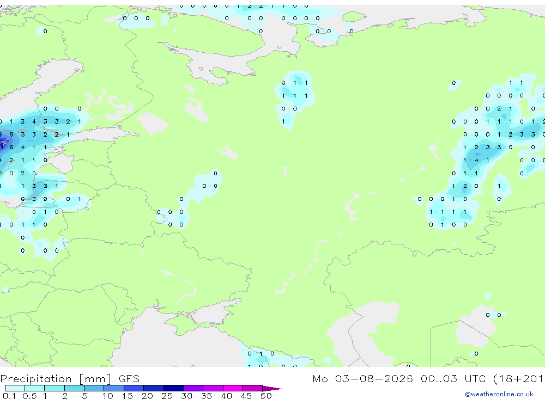The height and width of the screenshot is (399, 545).
Task: Choose the 25–30 mm navy legend segment
Action: (x=173, y=388)
